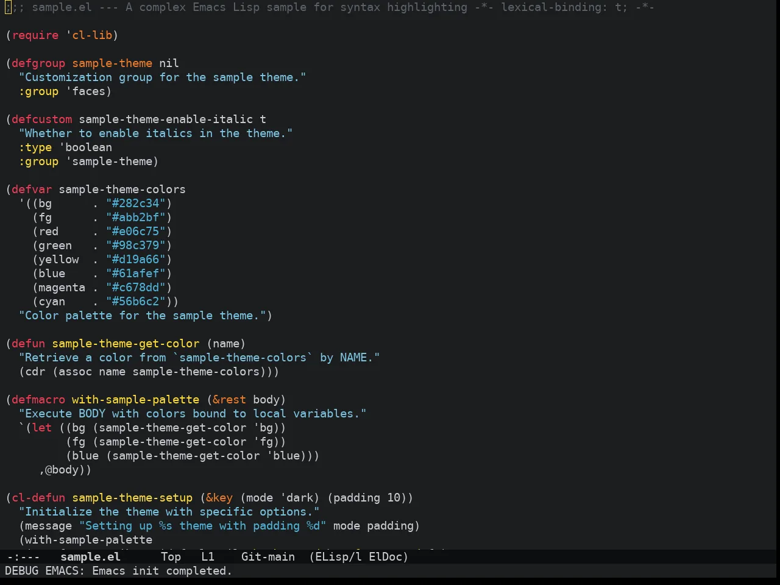The width and height of the screenshot is (780, 585).
Task: Click the Top position indicator in mode line
Action: 171,556
